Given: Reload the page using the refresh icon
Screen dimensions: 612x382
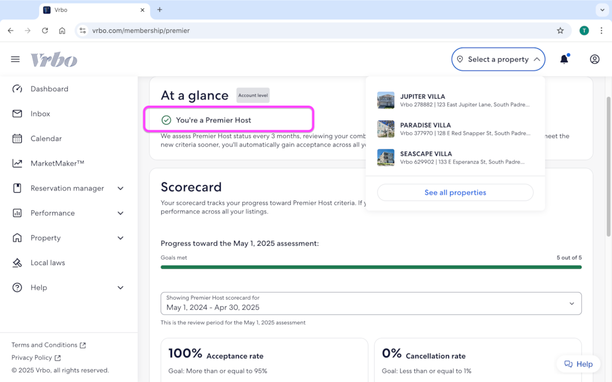Looking at the screenshot, I should (45, 31).
